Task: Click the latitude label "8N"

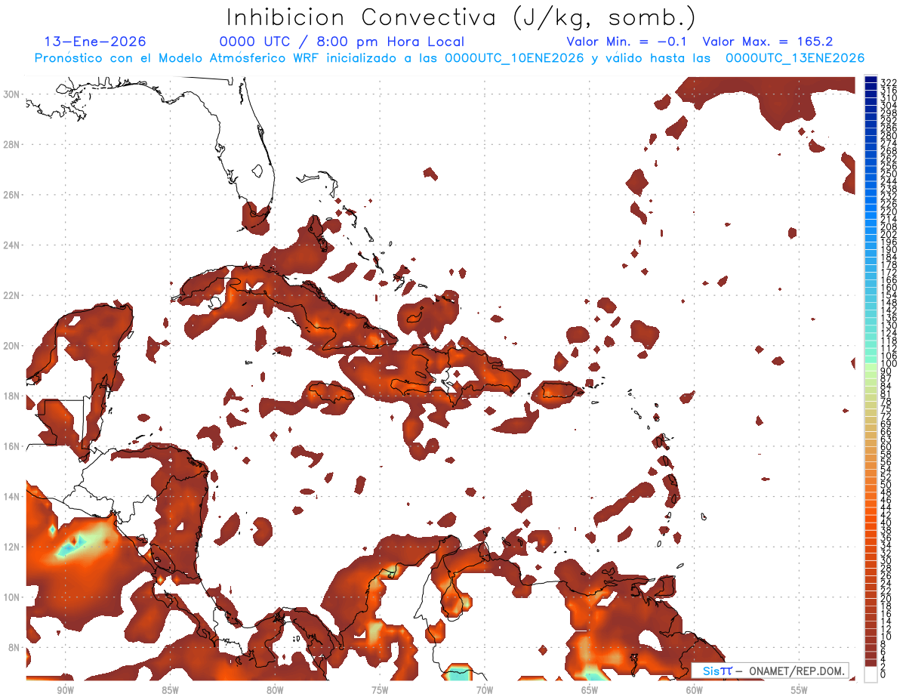Action: click(x=15, y=647)
